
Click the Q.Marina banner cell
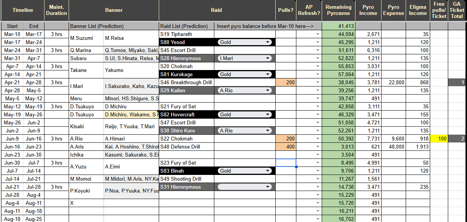[86, 50]
